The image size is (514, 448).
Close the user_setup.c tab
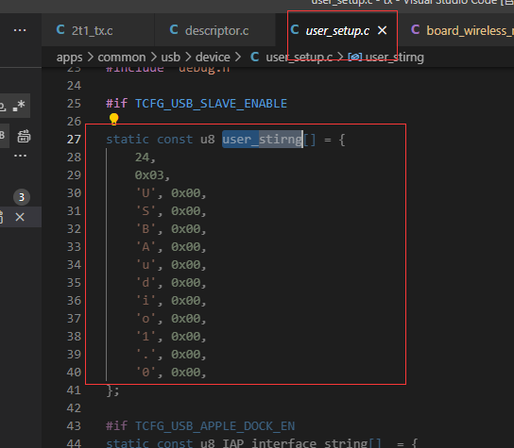point(383,30)
